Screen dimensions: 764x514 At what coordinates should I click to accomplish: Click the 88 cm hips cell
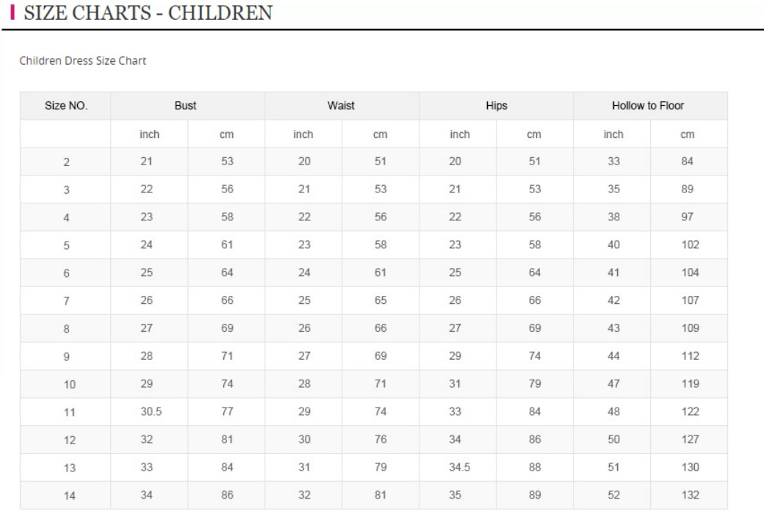535,467
